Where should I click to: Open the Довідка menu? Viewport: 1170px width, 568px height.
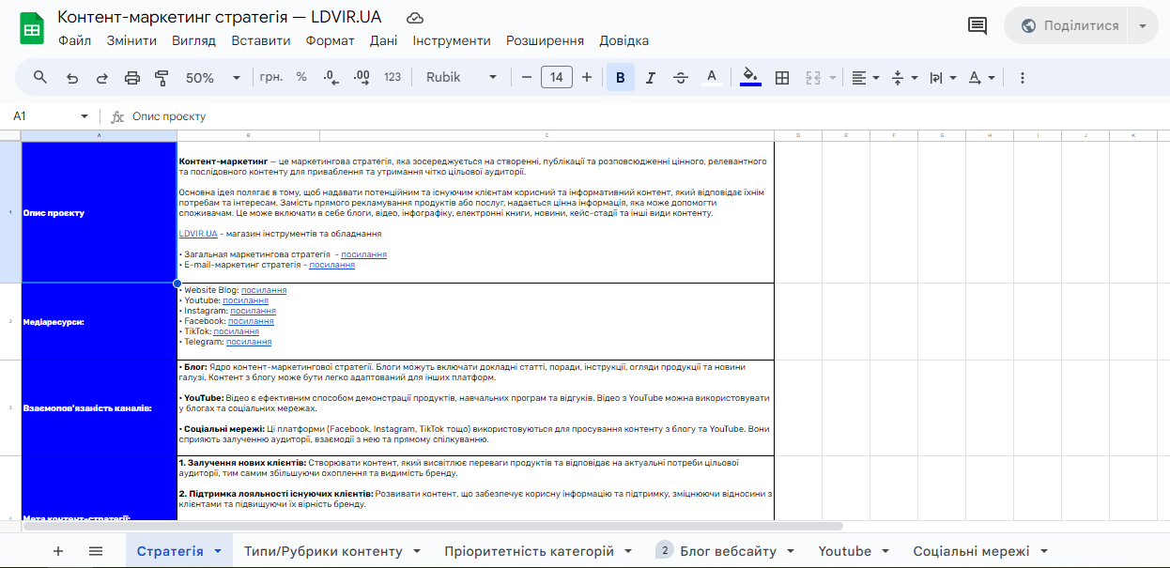(x=623, y=40)
